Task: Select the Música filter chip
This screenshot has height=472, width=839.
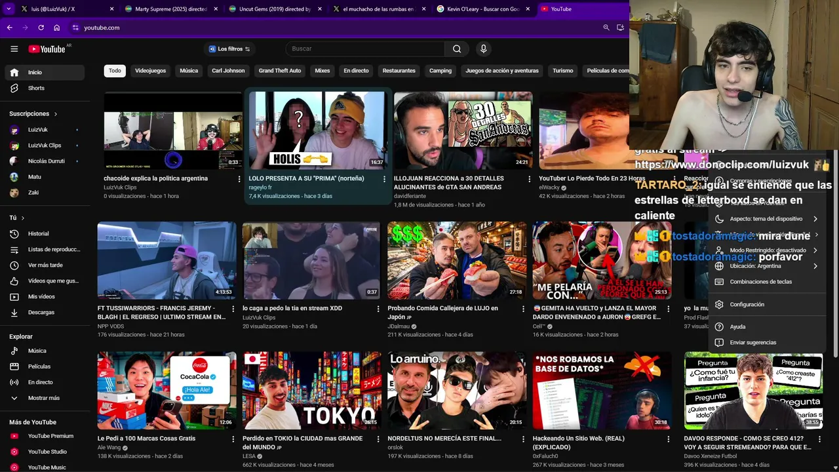Action: (189, 71)
